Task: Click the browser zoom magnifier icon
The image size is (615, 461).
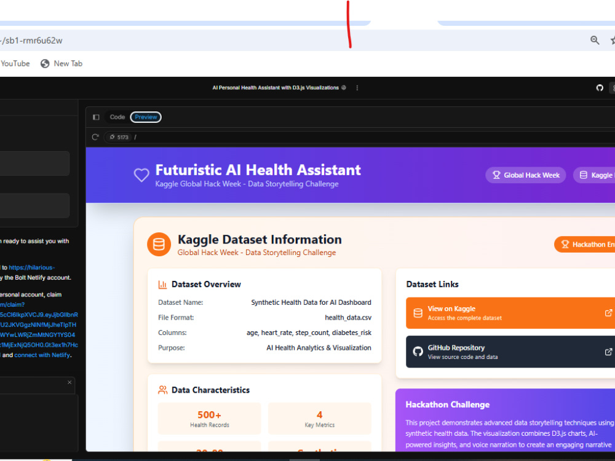Action: pyautogui.click(x=595, y=40)
